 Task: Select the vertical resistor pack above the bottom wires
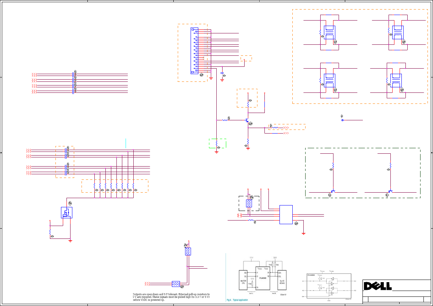pos(188,251)
